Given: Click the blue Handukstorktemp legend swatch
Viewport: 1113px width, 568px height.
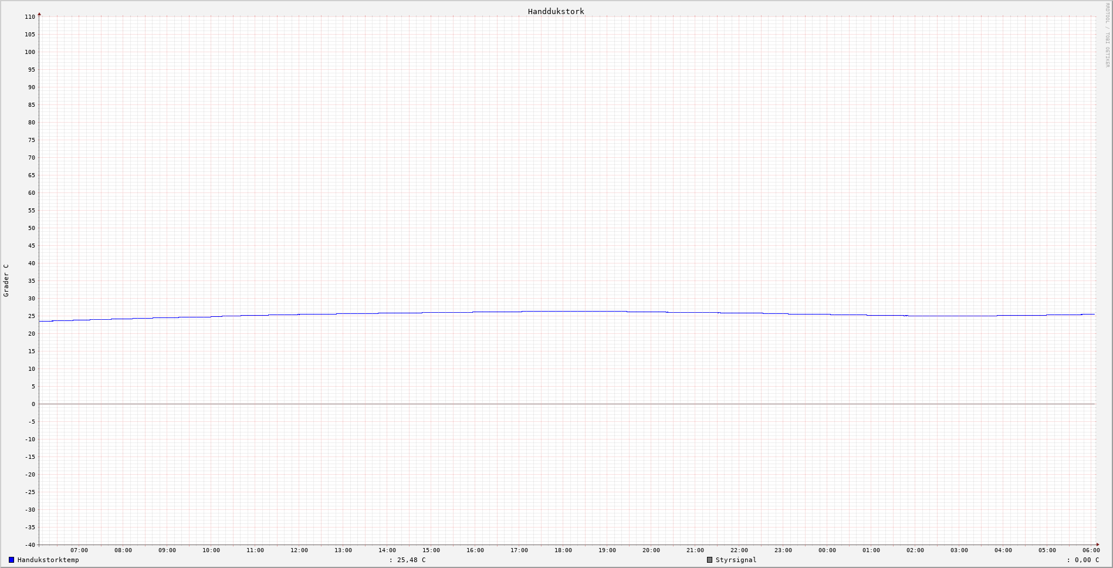Looking at the screenshot, I should (11, 560).
